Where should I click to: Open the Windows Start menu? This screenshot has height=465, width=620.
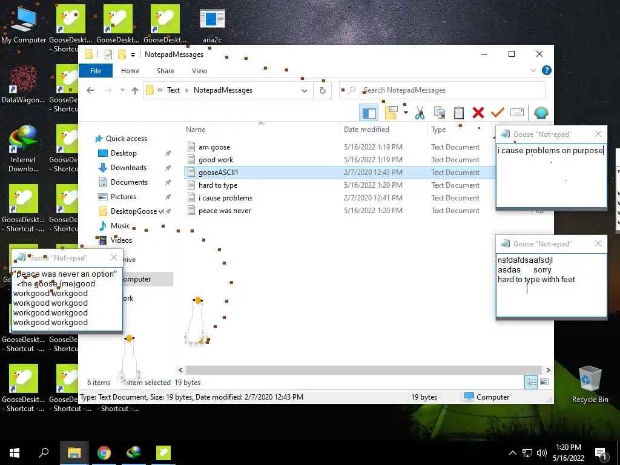click(15, 453)
